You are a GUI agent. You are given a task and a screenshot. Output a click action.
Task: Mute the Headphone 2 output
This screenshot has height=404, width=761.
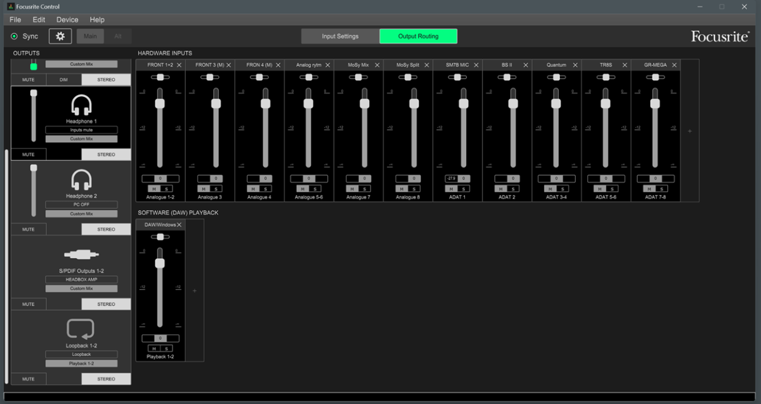29,229
